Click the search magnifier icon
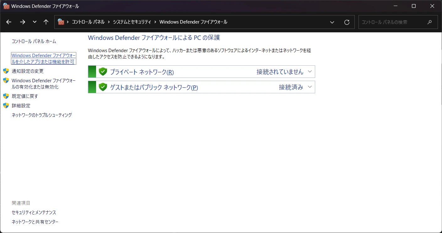The width and height of the screenshot is (442, 233). pos(430,22)
